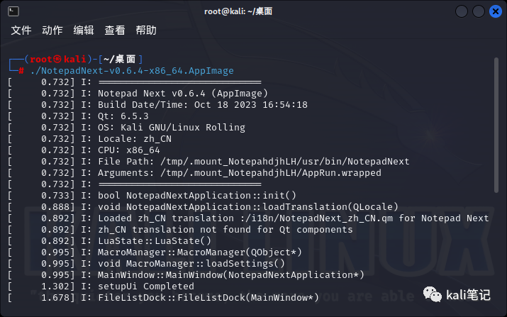This screenshot has height=317, width=507.
Task: Click the Arguments AppRun.wrapped log line
Action: pos(195,173)
